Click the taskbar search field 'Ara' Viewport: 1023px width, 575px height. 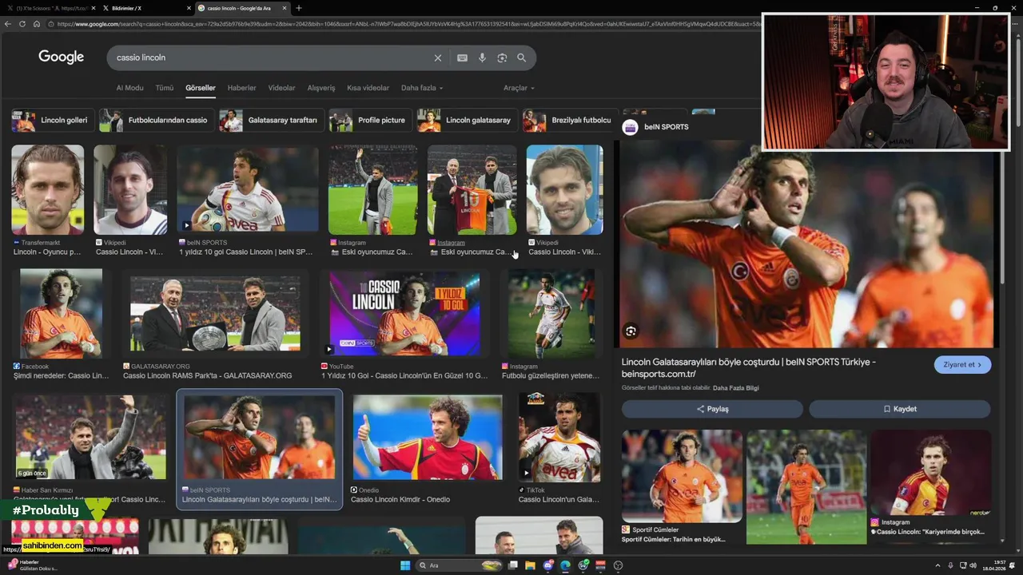pos(460,565)
